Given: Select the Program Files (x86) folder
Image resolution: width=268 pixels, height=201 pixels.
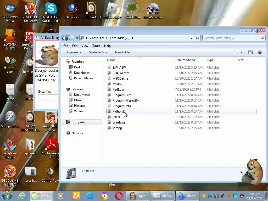Looking at the screenshot, I should (x=181, y=100).
